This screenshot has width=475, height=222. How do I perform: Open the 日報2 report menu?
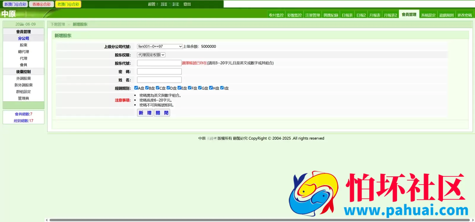pyautogui.click(x=361, y=15)
